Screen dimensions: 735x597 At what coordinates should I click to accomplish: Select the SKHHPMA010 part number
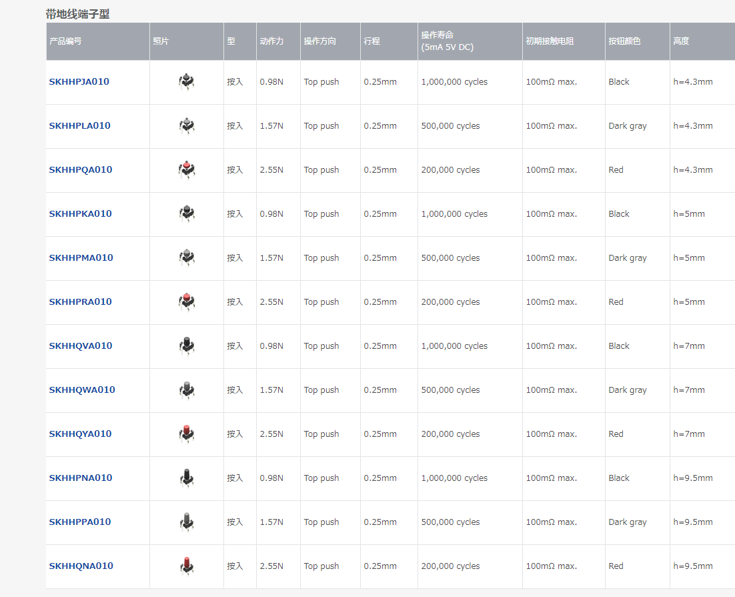[x=81, y=258]
